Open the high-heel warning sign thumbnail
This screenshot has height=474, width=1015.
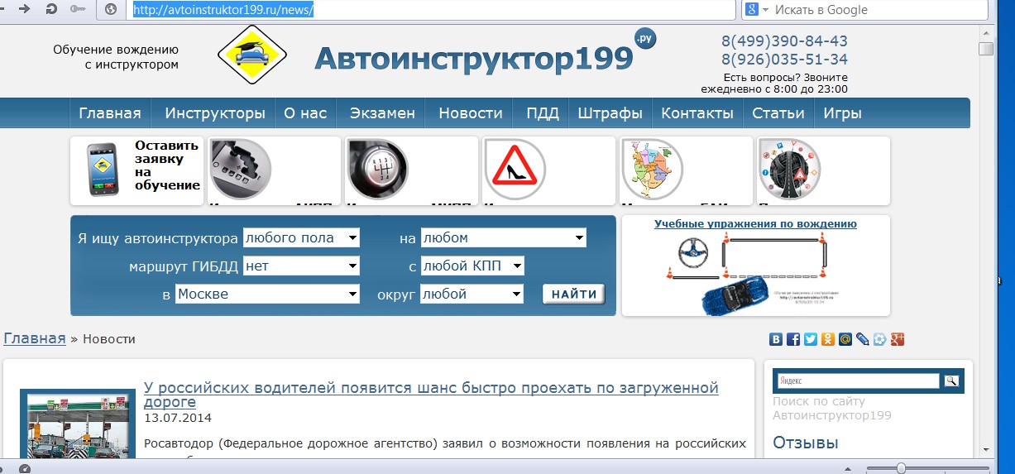(x=515, y=169)
